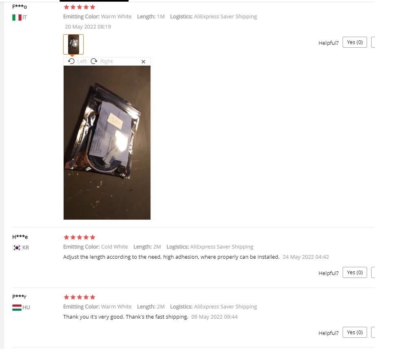Close the enlarged review photo
Viewport: 416px width, 361px height.
click(x=143, y=62)
